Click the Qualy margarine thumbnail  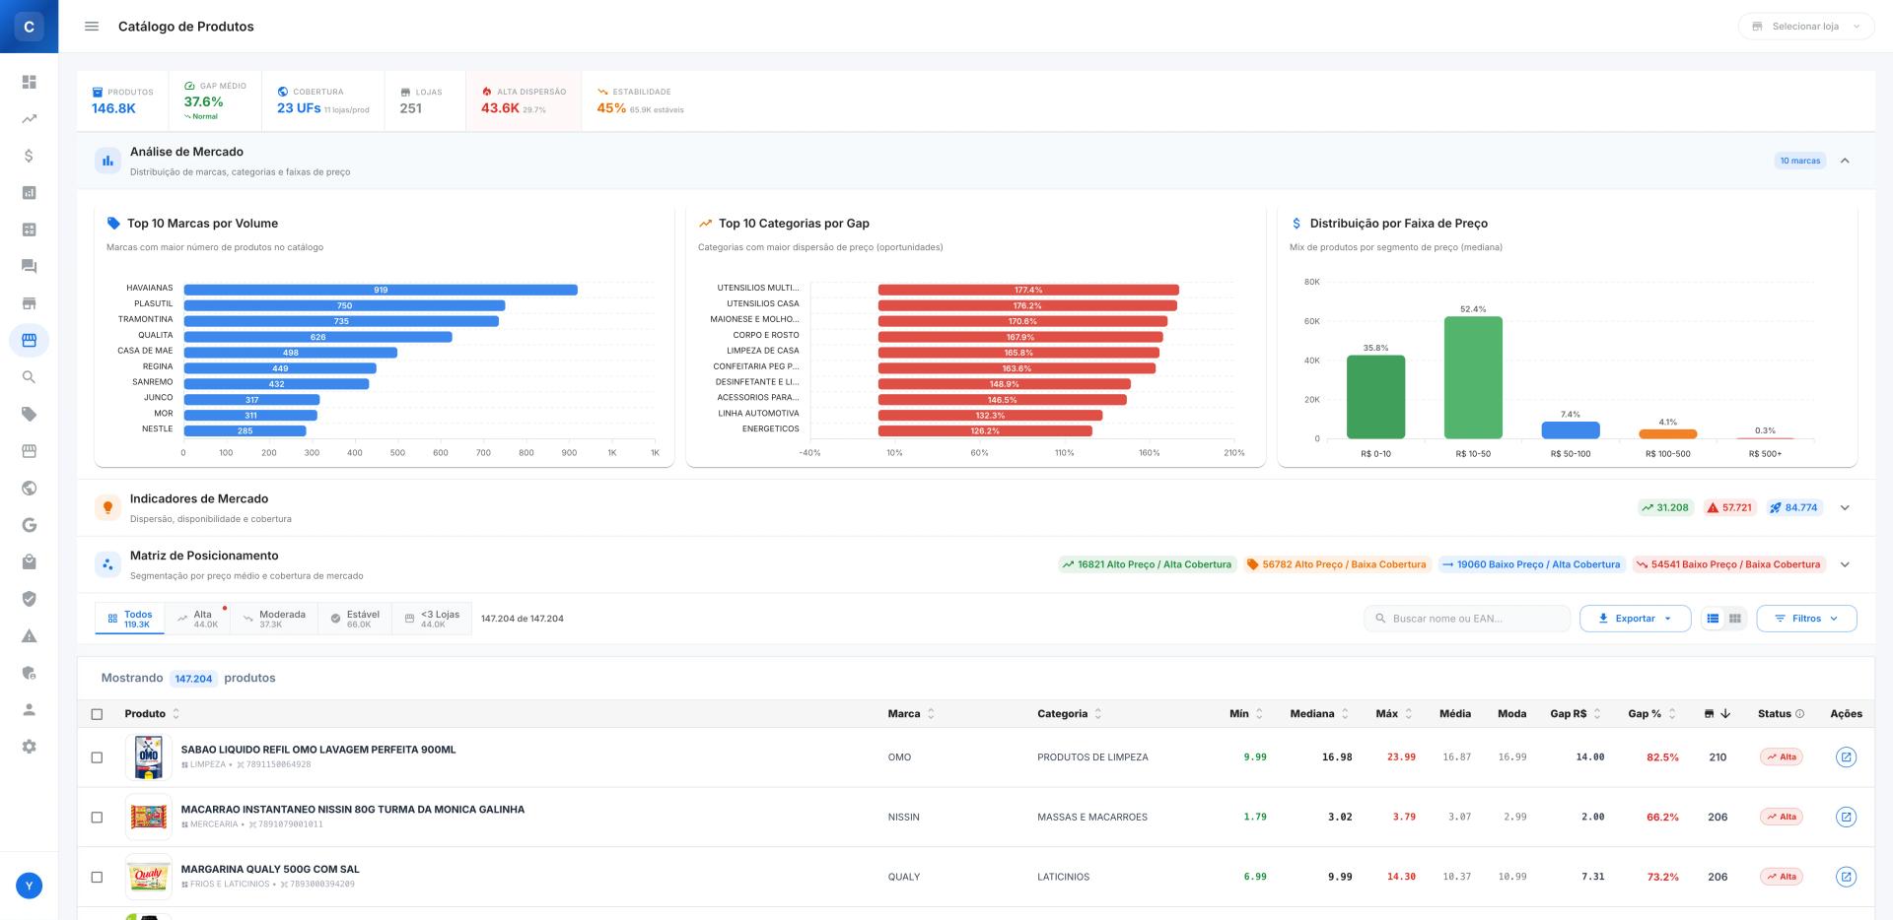149,877
